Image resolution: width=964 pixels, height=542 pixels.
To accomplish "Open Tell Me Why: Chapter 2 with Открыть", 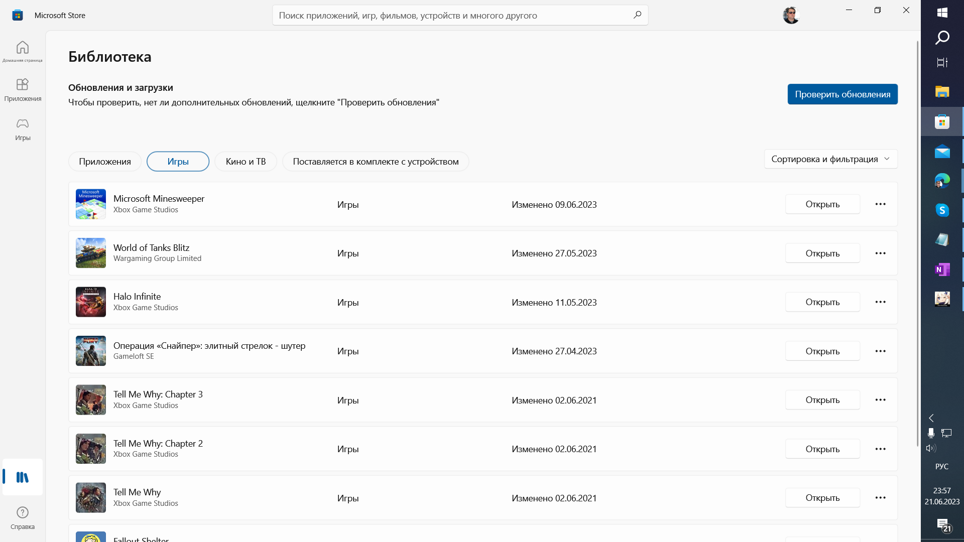I will (822, 449).
